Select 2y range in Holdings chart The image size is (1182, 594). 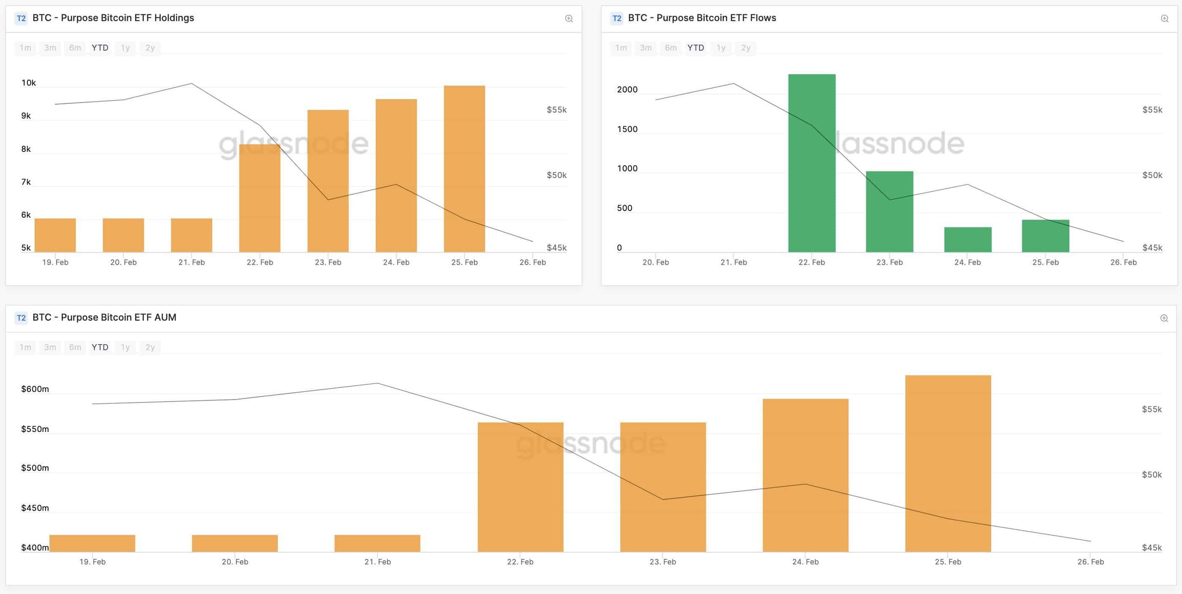[150, 48]
